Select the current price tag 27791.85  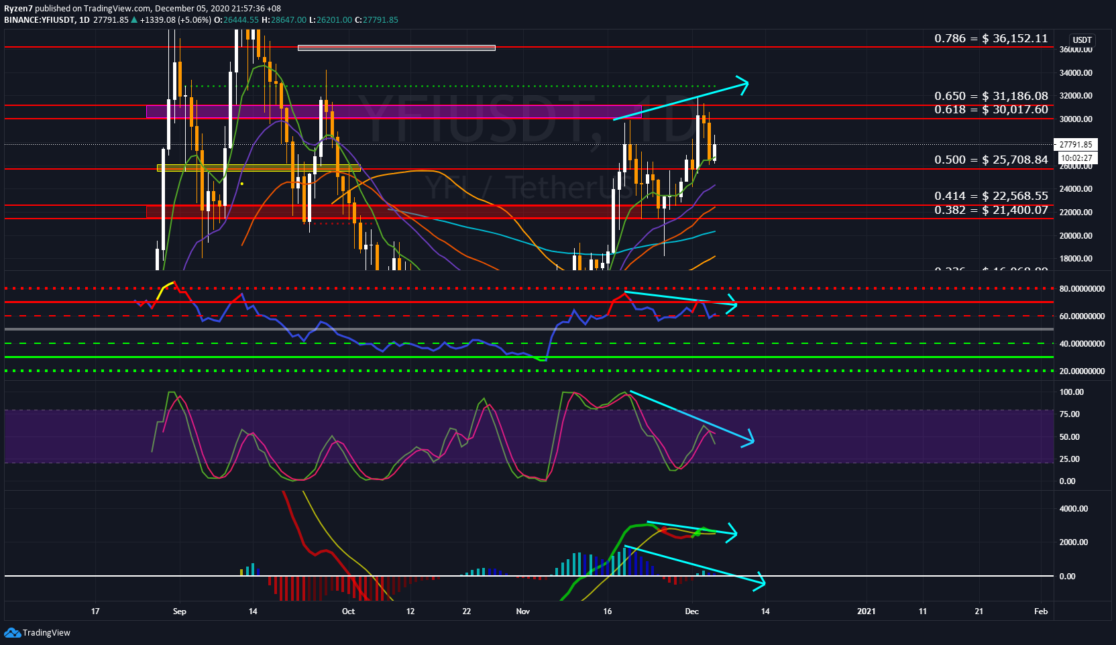(1076, 144)
